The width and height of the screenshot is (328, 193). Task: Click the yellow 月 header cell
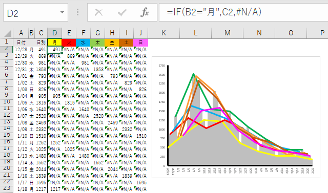55,42
